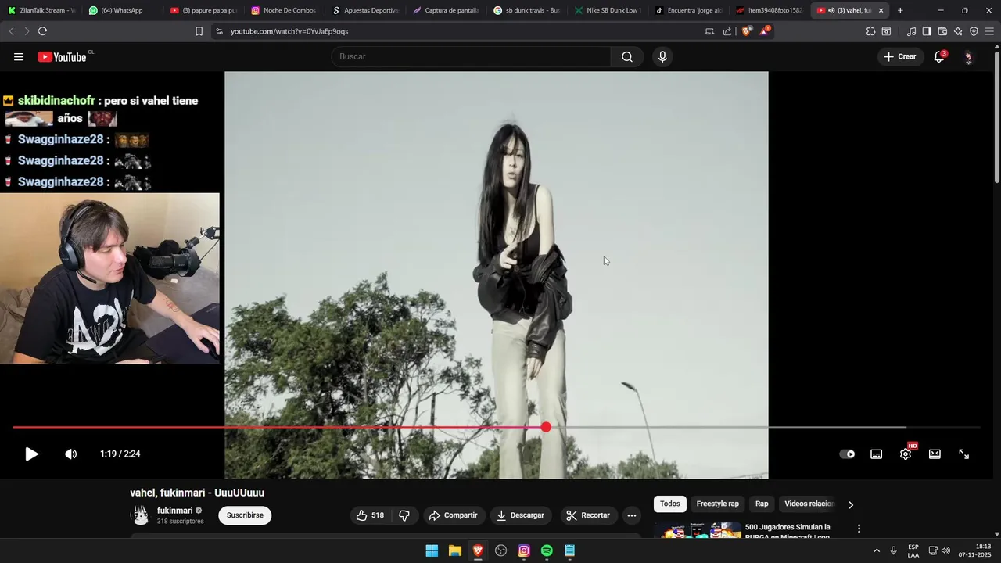1001x563 pixels.
Task: Open the browser extensions puzzle icon
Action: 870,31
